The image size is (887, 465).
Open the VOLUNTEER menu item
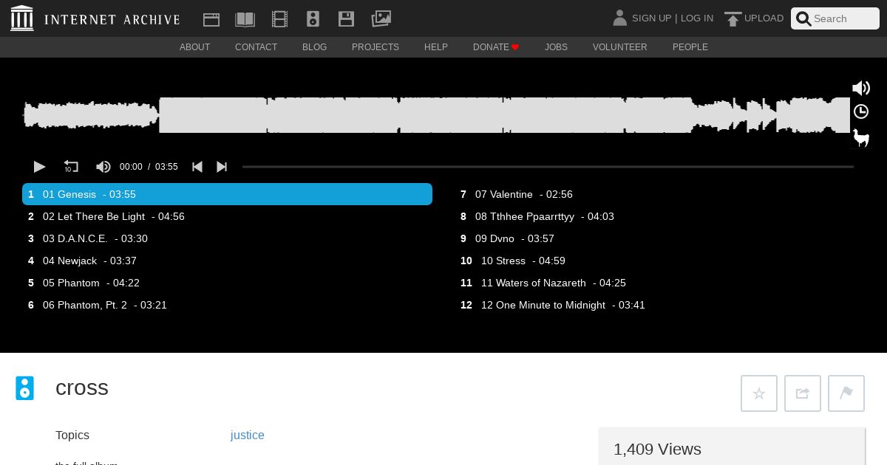[620, 47]
